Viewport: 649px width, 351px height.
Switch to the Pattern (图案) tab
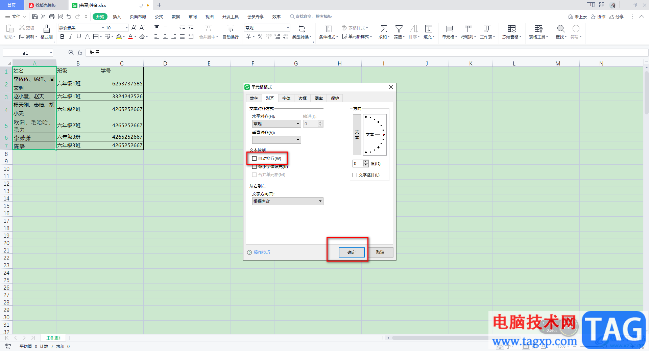click(319, 99)
